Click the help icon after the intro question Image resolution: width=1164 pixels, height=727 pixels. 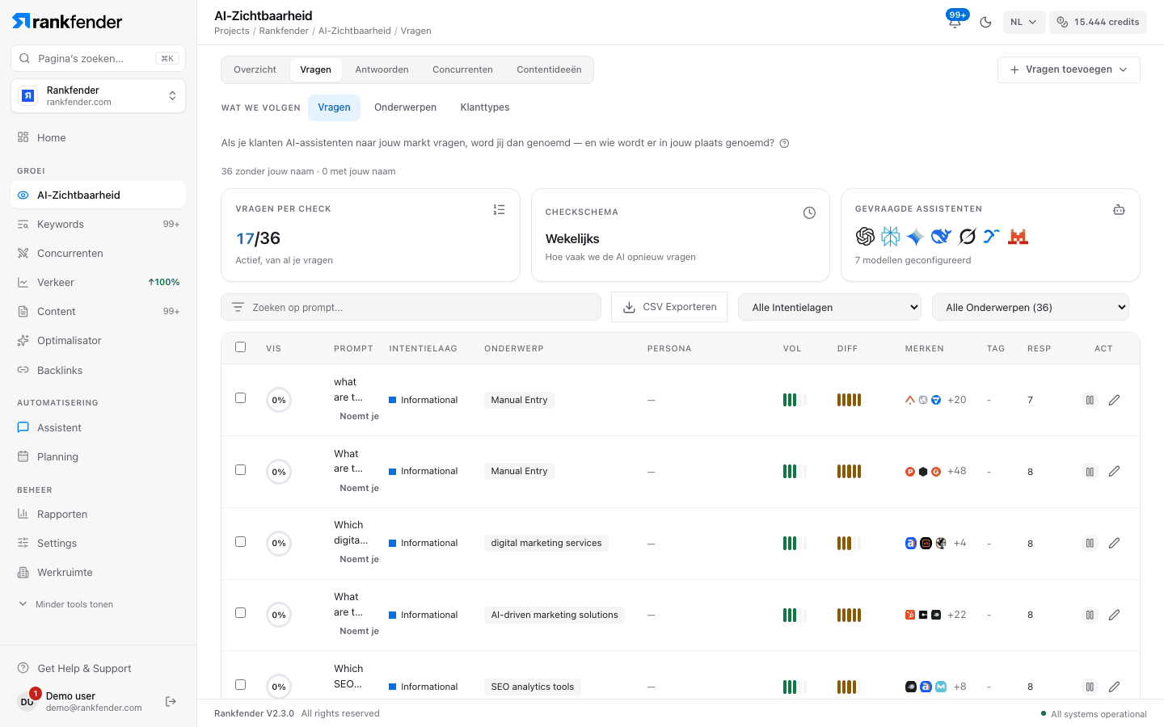[784, 143]
